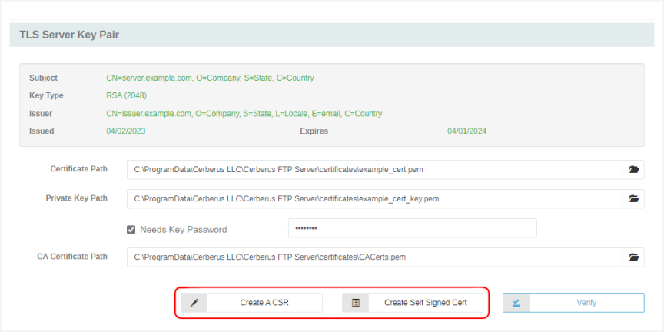664x332 pixels.
Task: Click the Needs Key Password label text
Action: pyautogui.click(x=183, y=229)
